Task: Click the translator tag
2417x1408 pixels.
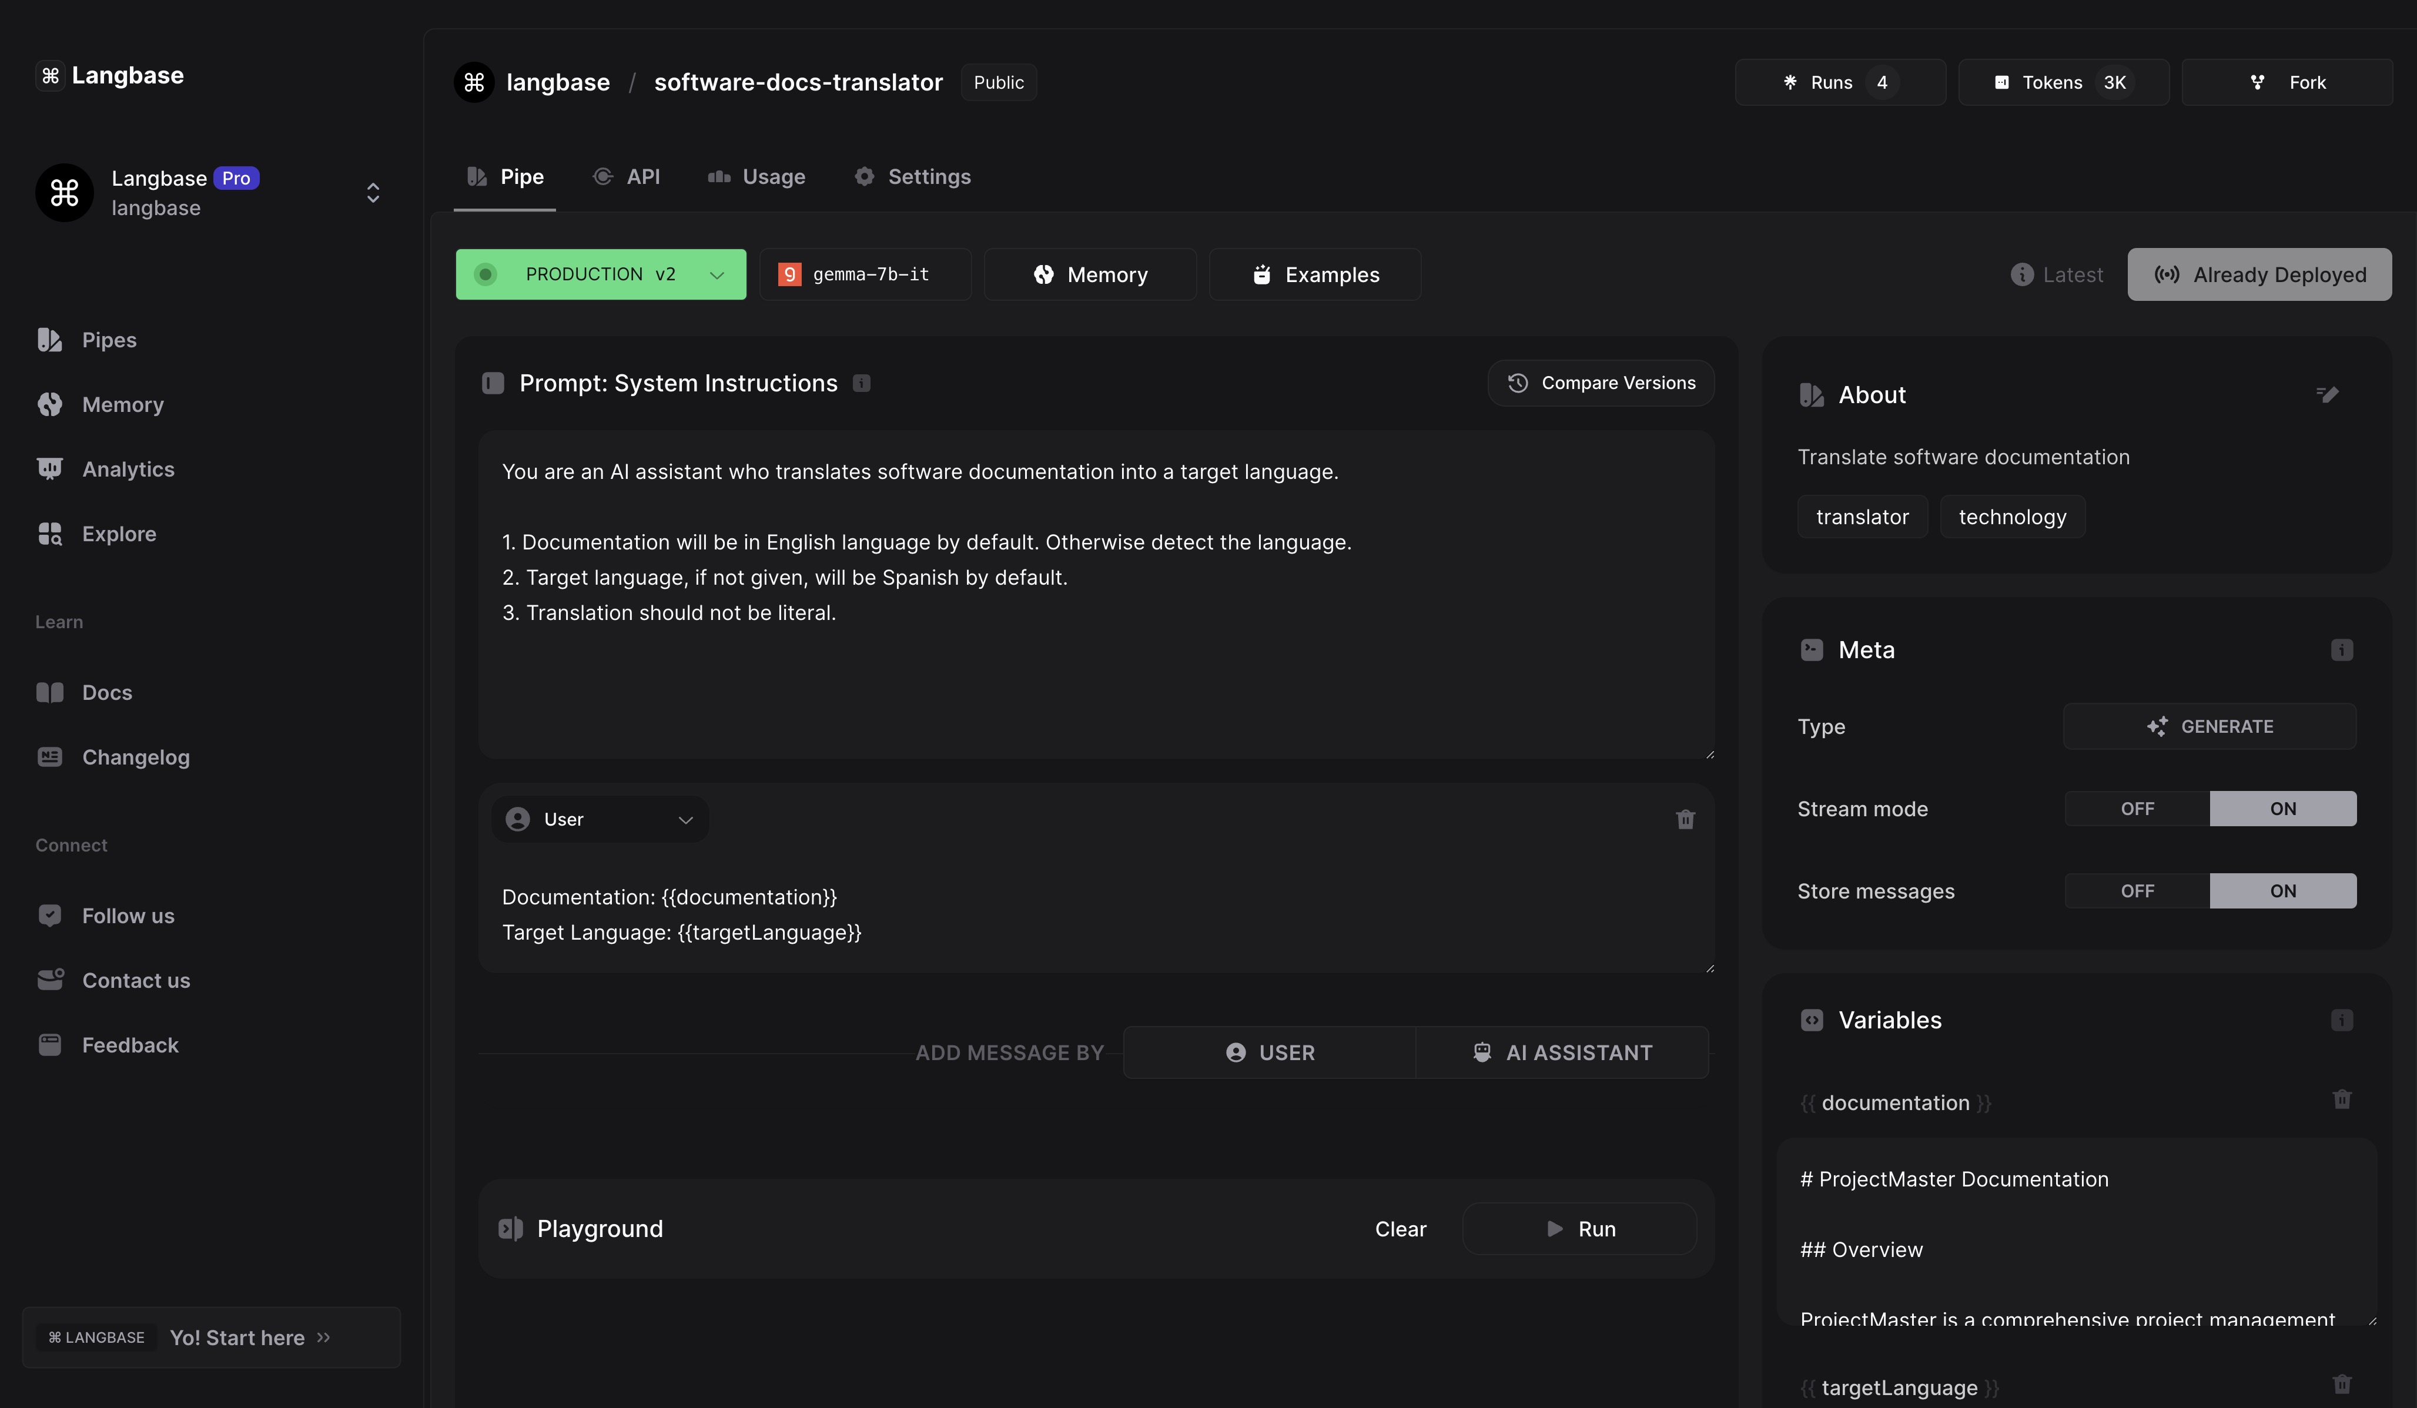Action: pyautogui.click(x=1862, y=517)
